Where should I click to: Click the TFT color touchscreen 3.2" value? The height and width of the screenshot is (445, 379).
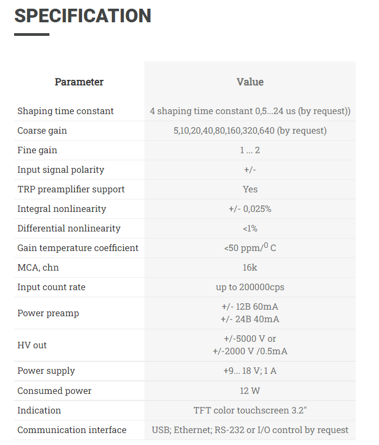[x=250, y=410]
